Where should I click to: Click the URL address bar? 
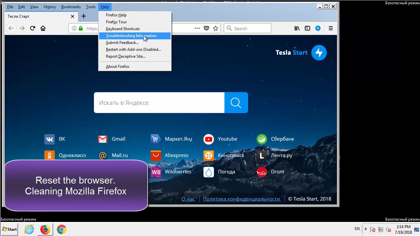pos(144,29)
